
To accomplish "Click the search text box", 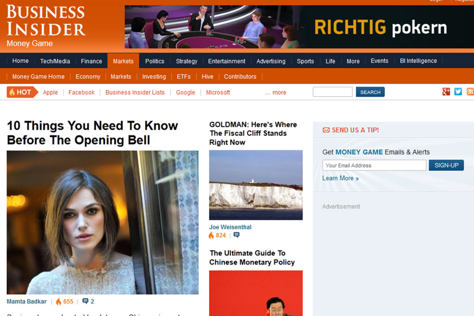I will (333, 92).
